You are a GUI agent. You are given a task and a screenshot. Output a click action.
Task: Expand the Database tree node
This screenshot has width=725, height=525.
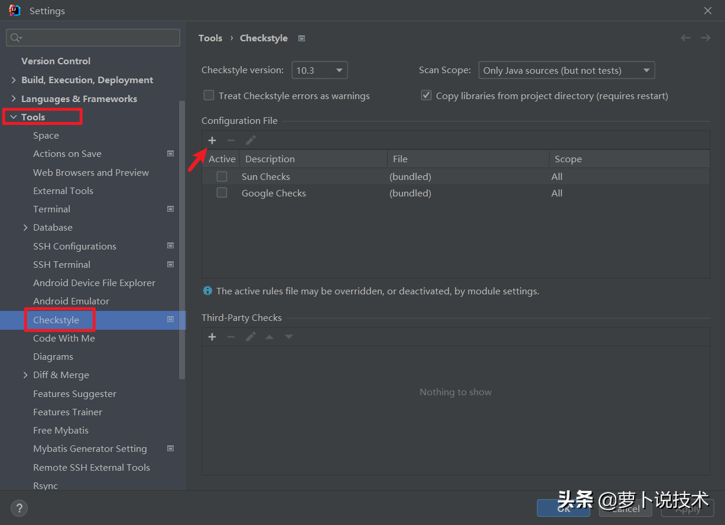(x=25, y=227)
